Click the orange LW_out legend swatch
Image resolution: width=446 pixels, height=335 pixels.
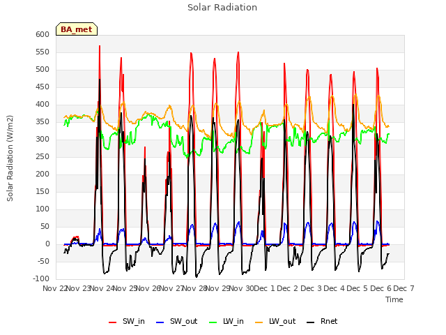coord(259,322)
